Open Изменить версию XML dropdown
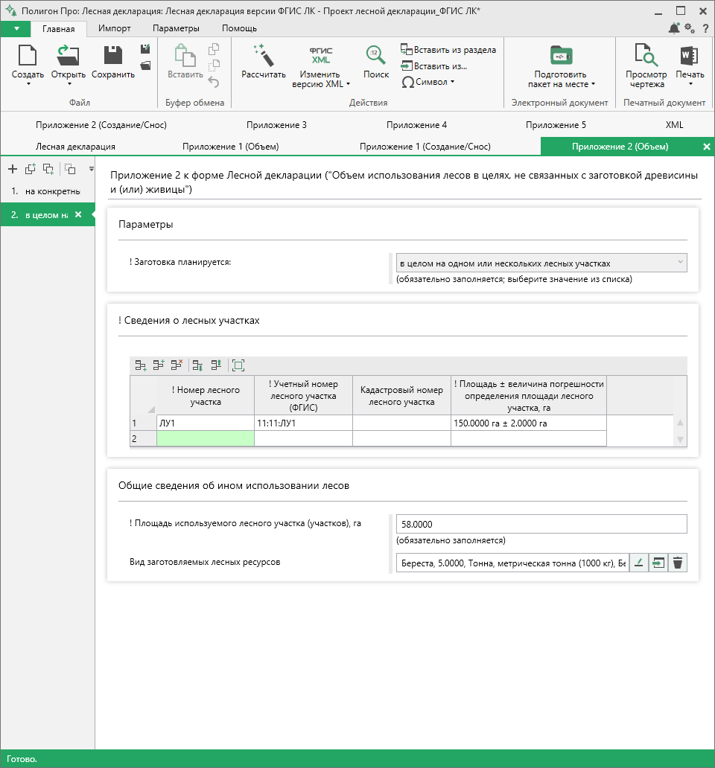This screenshot has width=715, height=768. pyautogui.click(x=349, y=84)
